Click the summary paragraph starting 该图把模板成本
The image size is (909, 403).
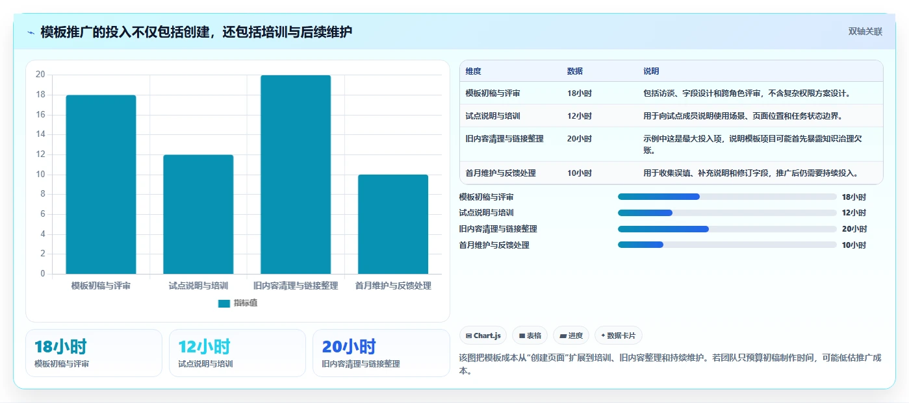coord(670,365)
